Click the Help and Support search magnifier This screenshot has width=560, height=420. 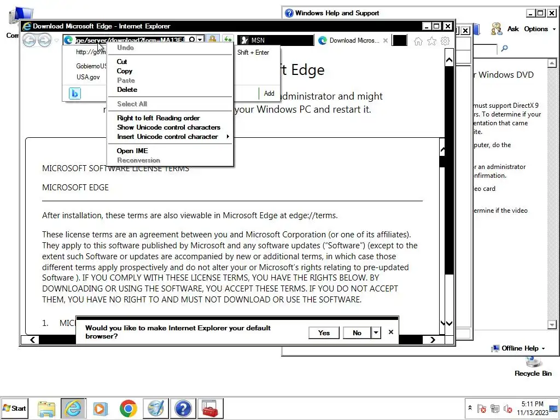pos(504,48)
